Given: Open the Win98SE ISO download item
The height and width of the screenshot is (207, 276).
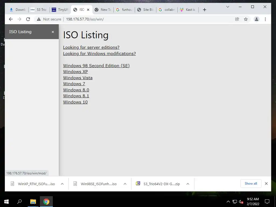Looking at the screenshot, I should point(96,184).
